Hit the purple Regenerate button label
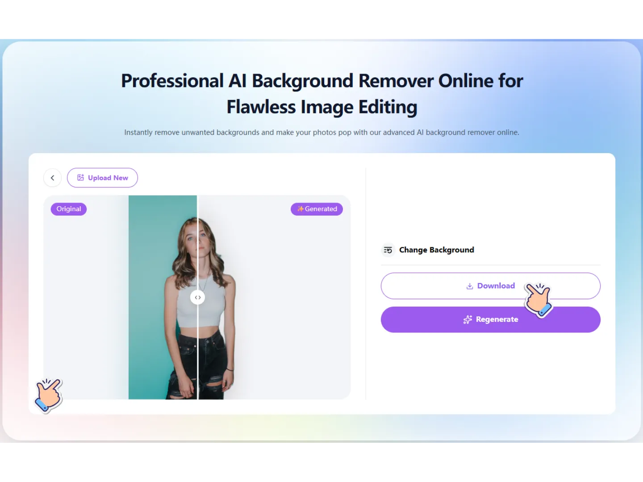The image size is (643, 482). click(497, 320)
